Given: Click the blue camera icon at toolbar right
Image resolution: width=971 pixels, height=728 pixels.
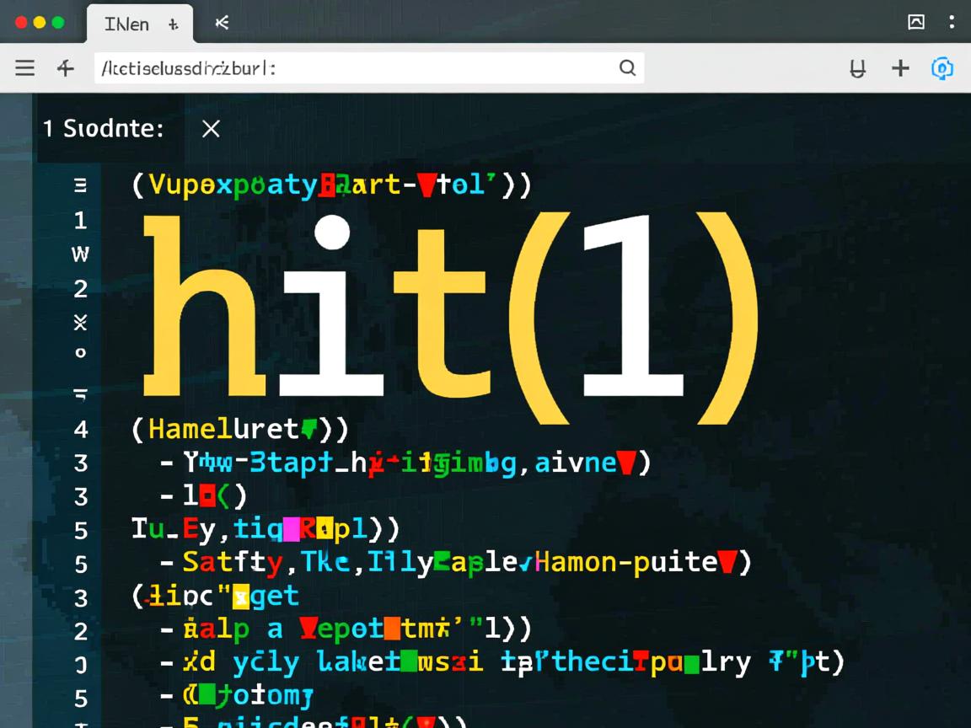Looking at the screenshot, I should tap(941, 68).
